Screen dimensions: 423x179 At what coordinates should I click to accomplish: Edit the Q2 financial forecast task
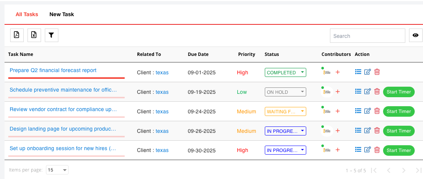(368, 72)
